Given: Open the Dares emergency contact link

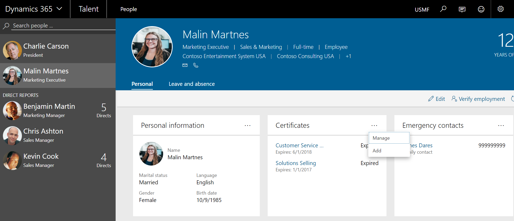Looking at the screenshot, I should click(421, 145).
